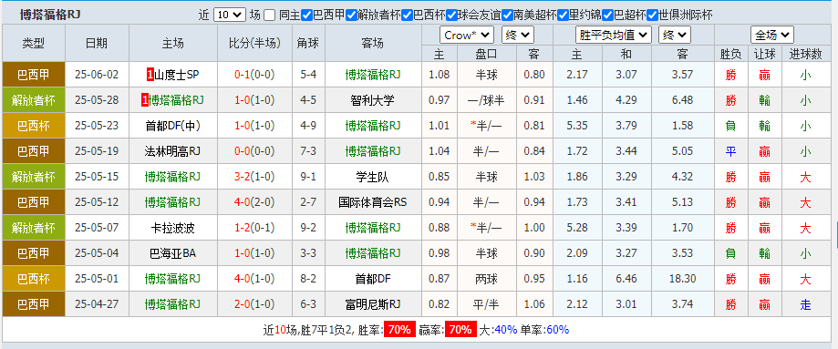838x349 pixels.
Task: Click the 3-2(1-0) score on 25-05-15
Action: (253, 178)
